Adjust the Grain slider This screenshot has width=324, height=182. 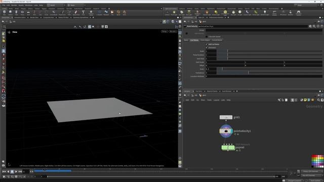269,69
